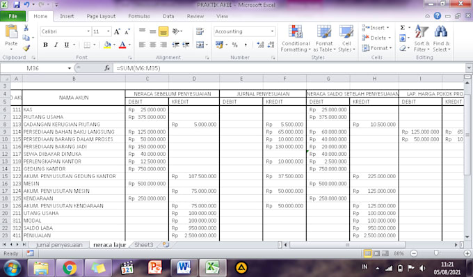Switch to Page Layout view in status bar
The image size is (473, 277).
coord(376,253)
